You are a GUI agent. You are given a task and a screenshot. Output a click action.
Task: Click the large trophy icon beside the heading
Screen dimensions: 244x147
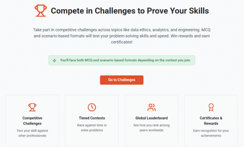(x=41, y=11)
